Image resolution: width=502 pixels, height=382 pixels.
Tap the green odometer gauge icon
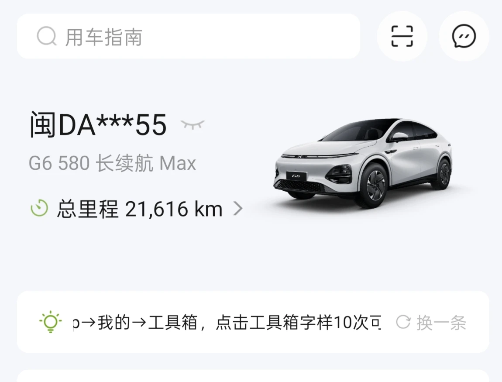click(x=39, y=208)
